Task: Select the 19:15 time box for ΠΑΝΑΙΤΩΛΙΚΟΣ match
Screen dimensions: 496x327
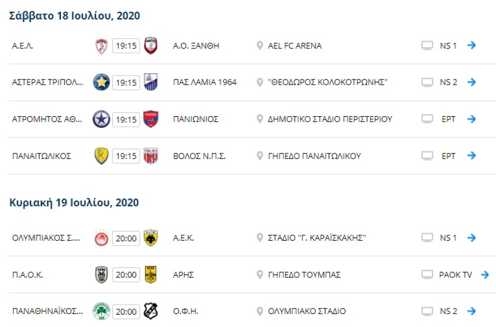Action: click(x=127, y=156)
